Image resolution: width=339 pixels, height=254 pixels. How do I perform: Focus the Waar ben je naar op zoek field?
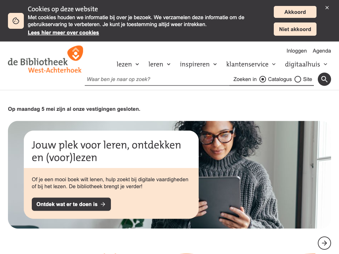pos(157,79)
